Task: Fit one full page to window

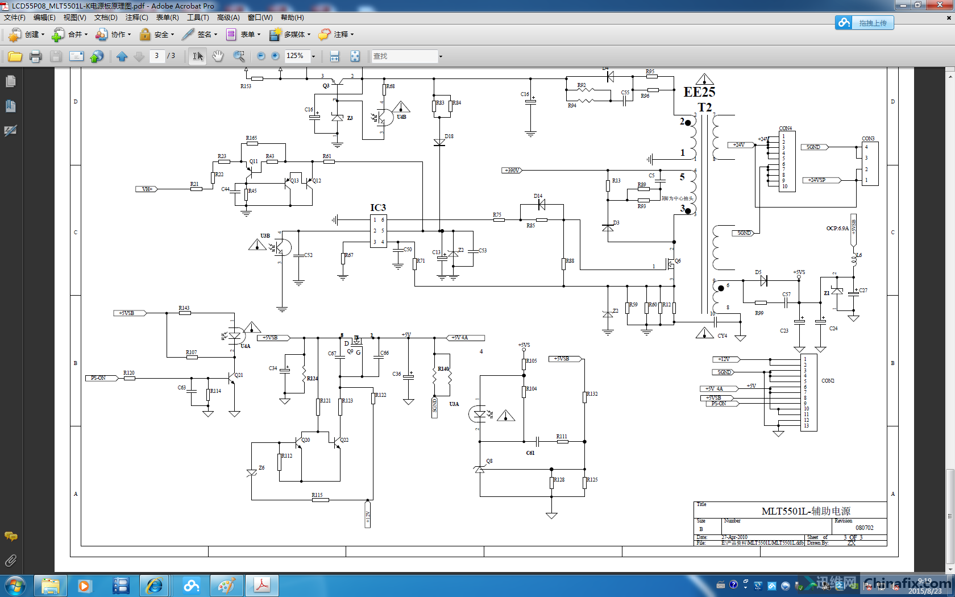Action: (x=355, y=56)
